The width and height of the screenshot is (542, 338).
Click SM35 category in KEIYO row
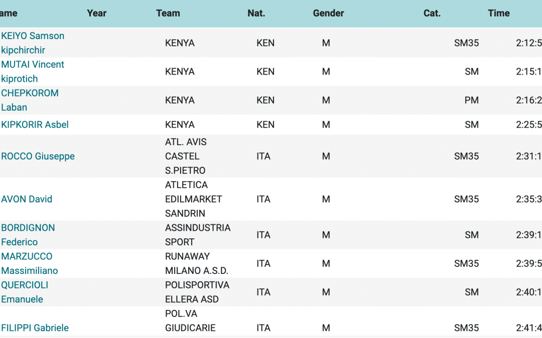coord(466,43)
